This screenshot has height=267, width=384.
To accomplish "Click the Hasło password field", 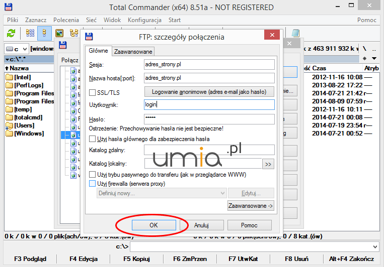I will (x=209, y=119).
